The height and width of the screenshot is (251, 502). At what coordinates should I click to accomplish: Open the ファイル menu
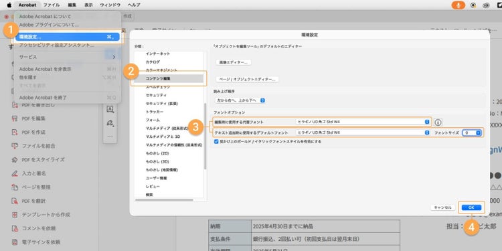click(x=52, y=5)
